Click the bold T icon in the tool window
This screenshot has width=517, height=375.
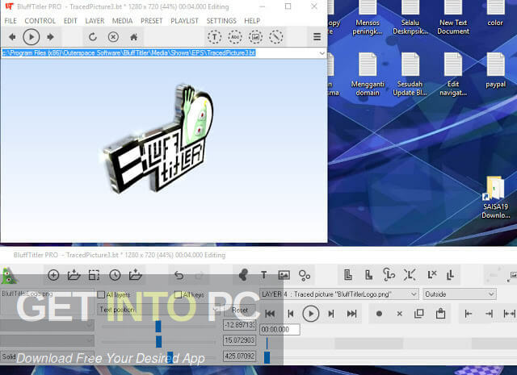pos(263,275)
